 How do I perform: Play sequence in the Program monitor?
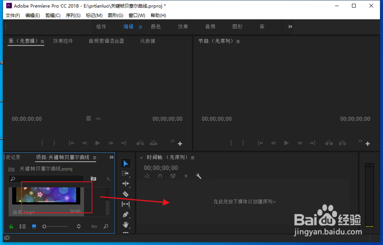click(286, 143)
